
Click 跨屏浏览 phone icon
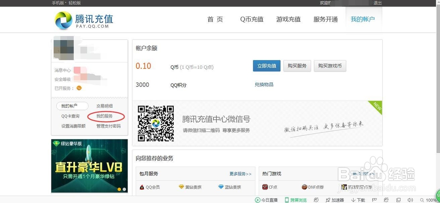click(287, 200)
